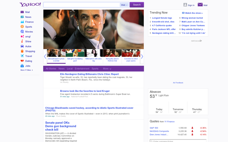Open trending Matt Lauer on Ann Cu...
The height and width of the screenshot is (142, 228).
pyautogui.click(x=193, y=22)
